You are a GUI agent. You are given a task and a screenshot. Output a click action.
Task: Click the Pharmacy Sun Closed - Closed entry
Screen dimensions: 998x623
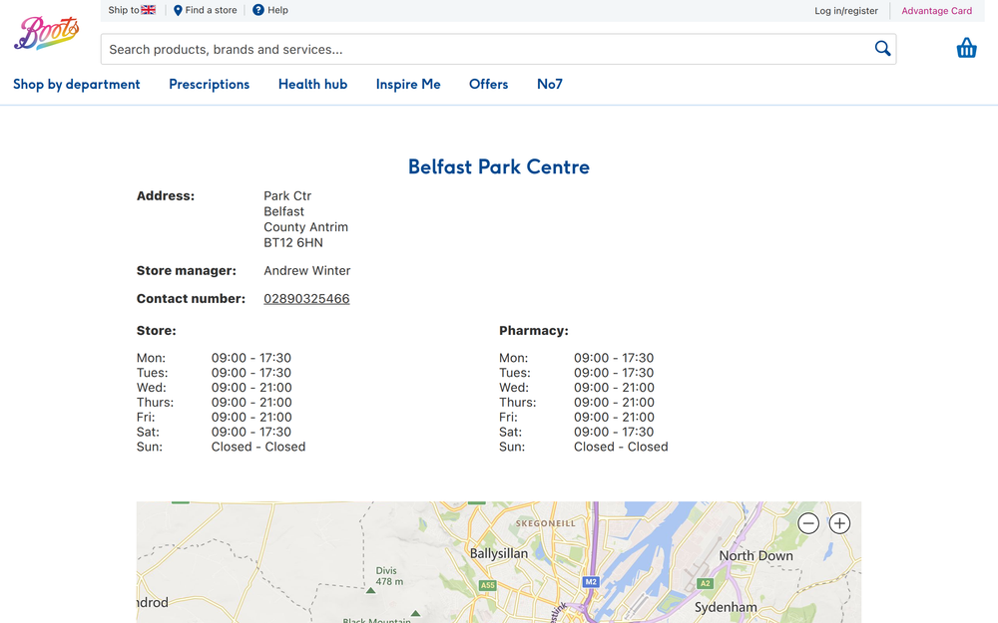pos(621,447)
